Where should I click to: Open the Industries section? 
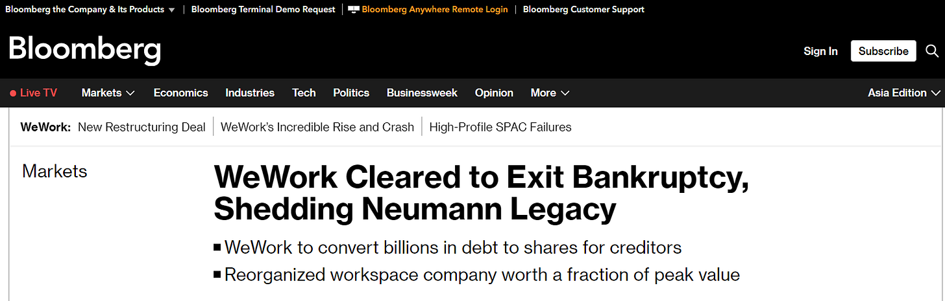250,93
